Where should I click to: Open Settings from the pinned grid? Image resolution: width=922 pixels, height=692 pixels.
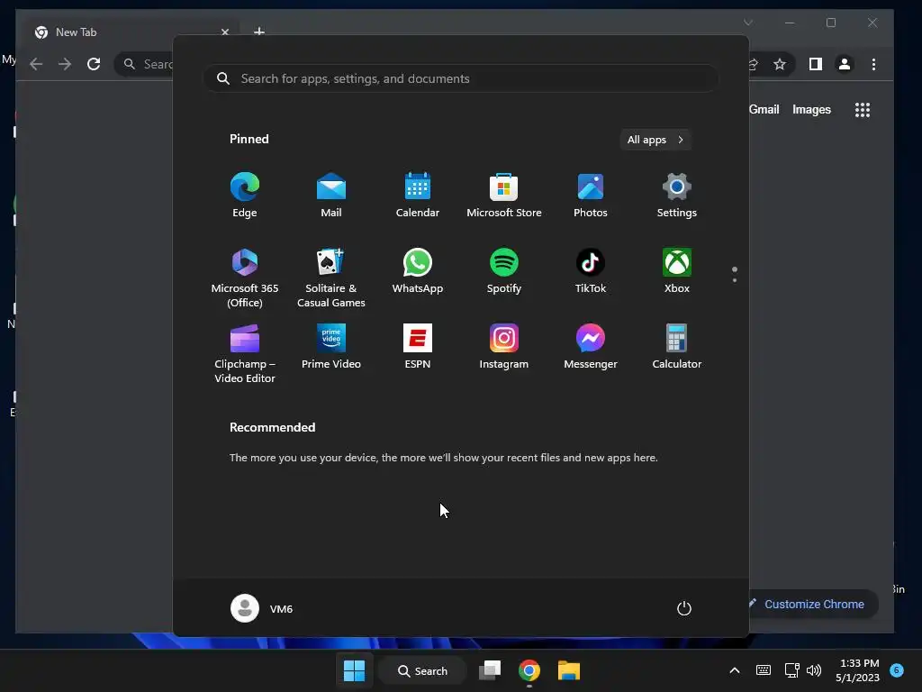coord(677,195)
